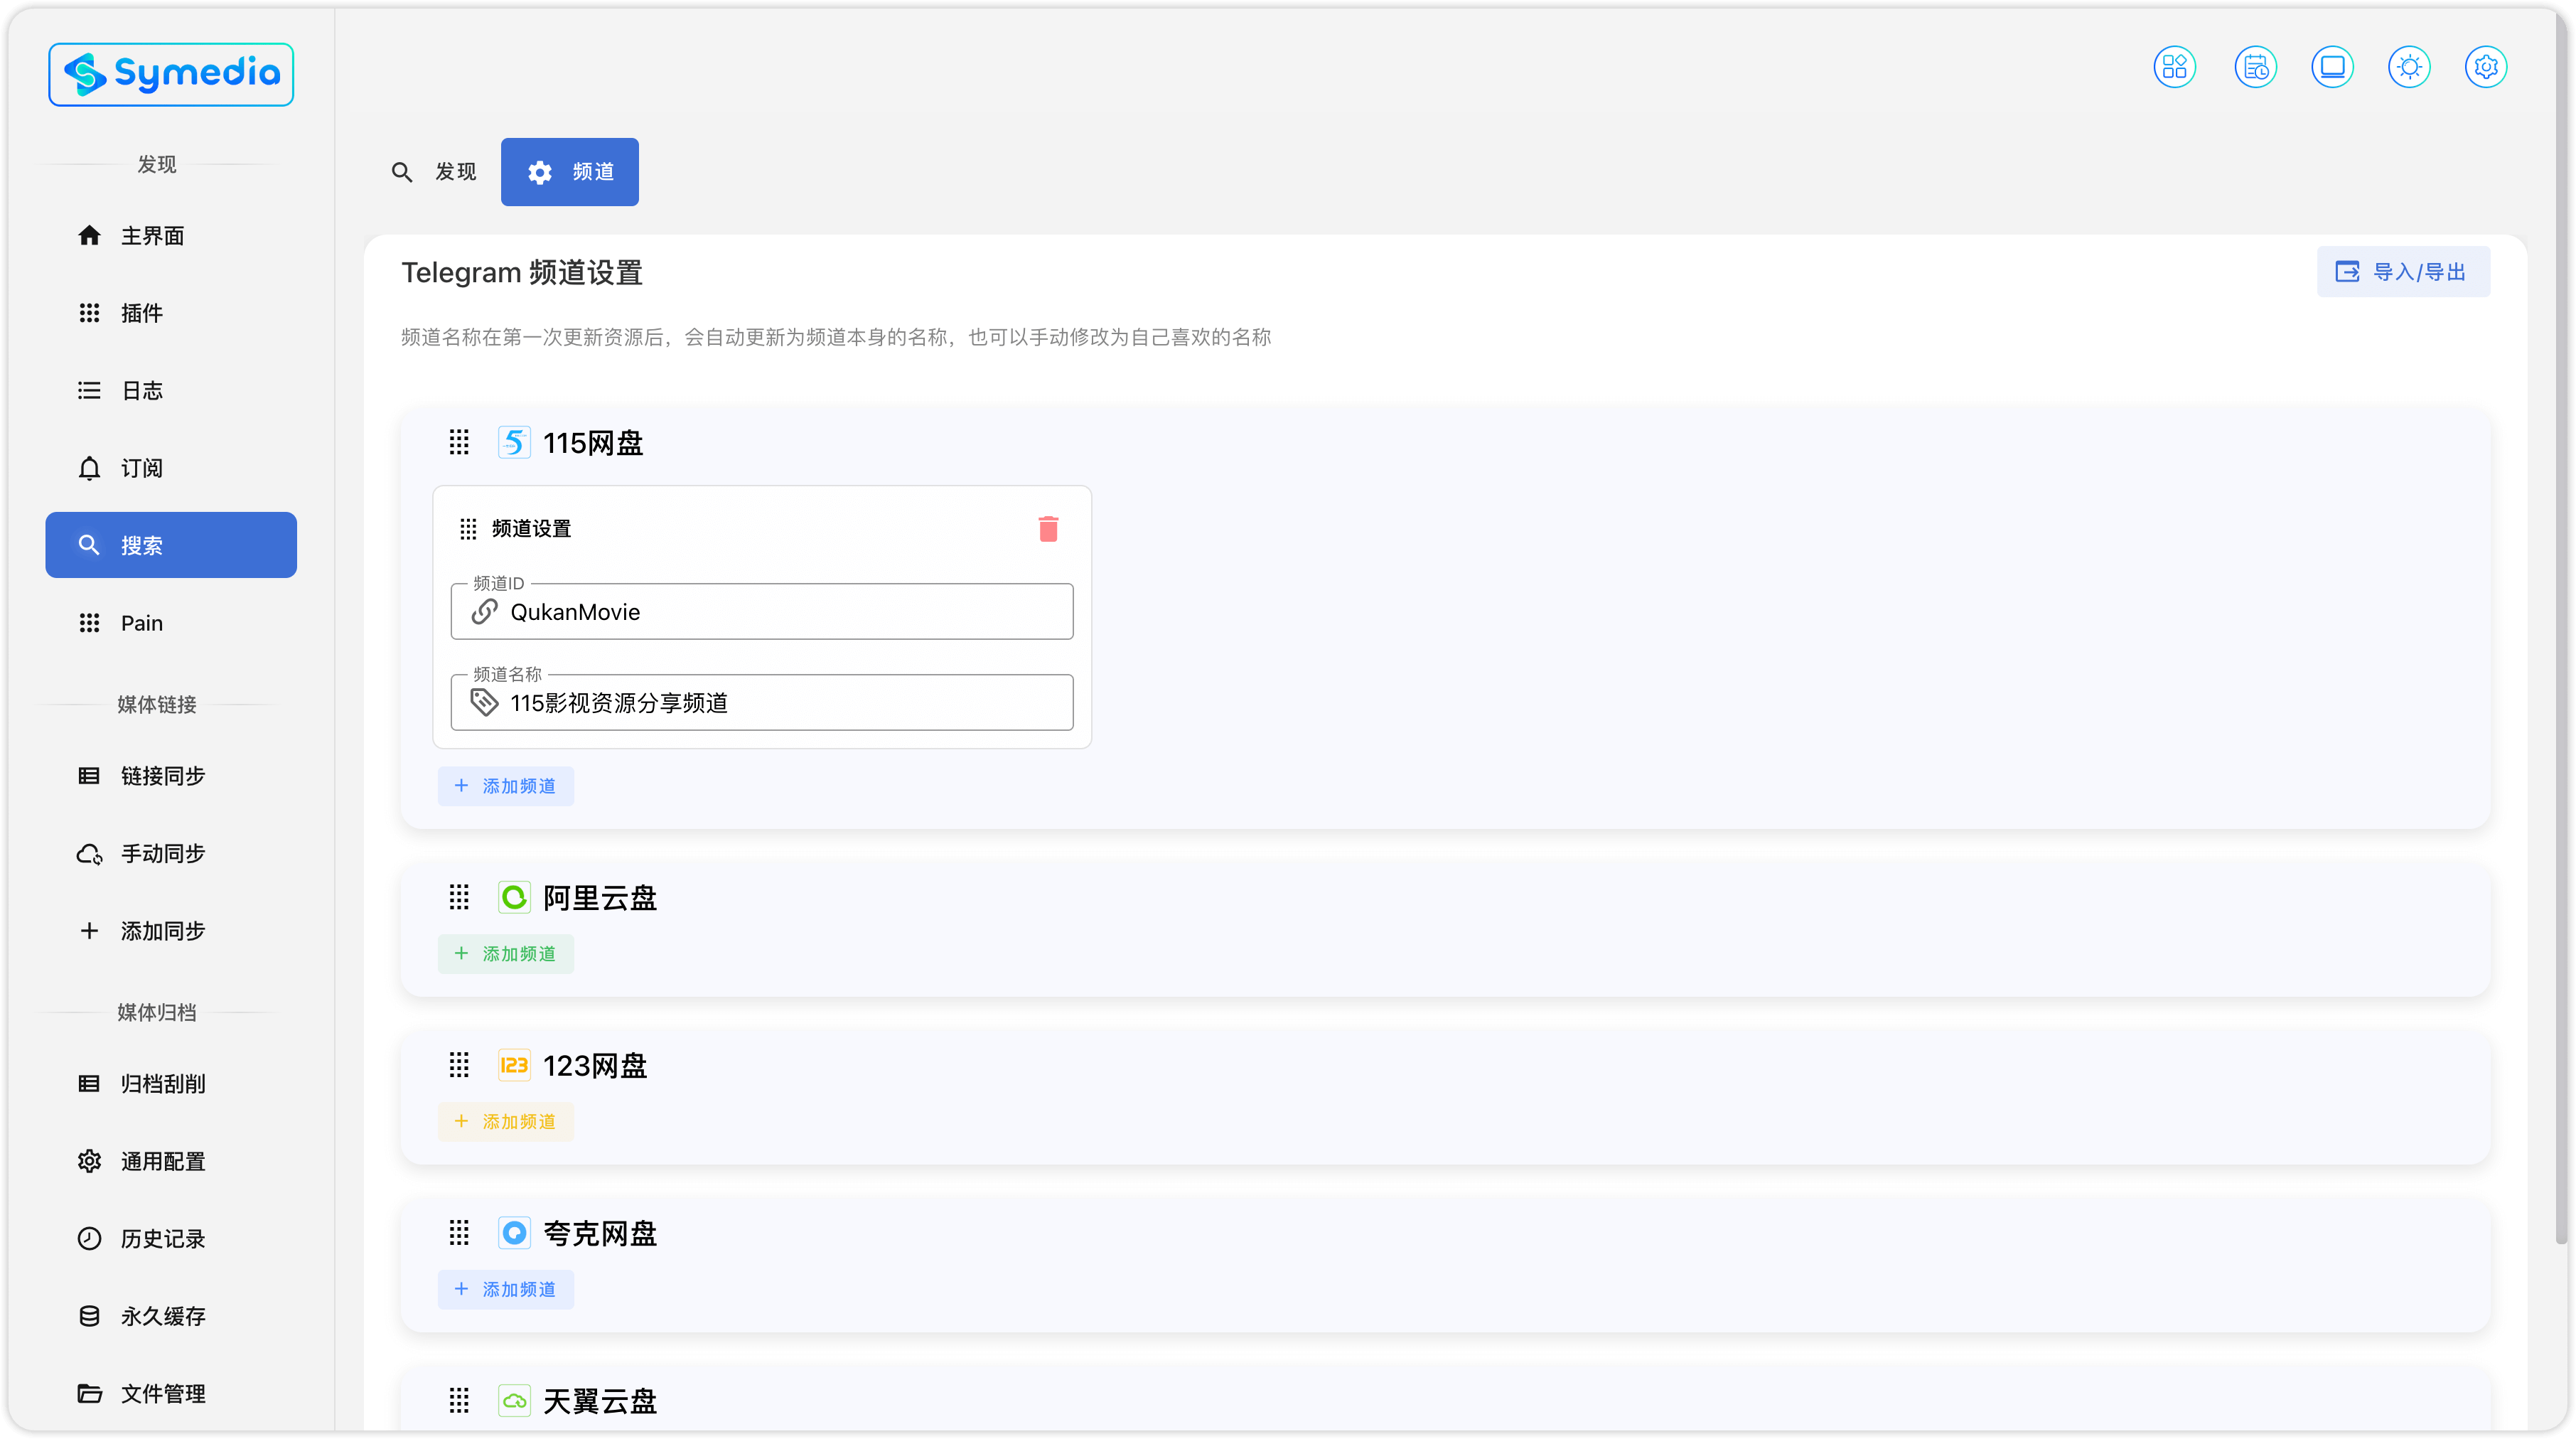2576x1439 pixels.
Task: Delete the channel with the red trash icon
Action: pyautogui.click(x=1048, y=529)
